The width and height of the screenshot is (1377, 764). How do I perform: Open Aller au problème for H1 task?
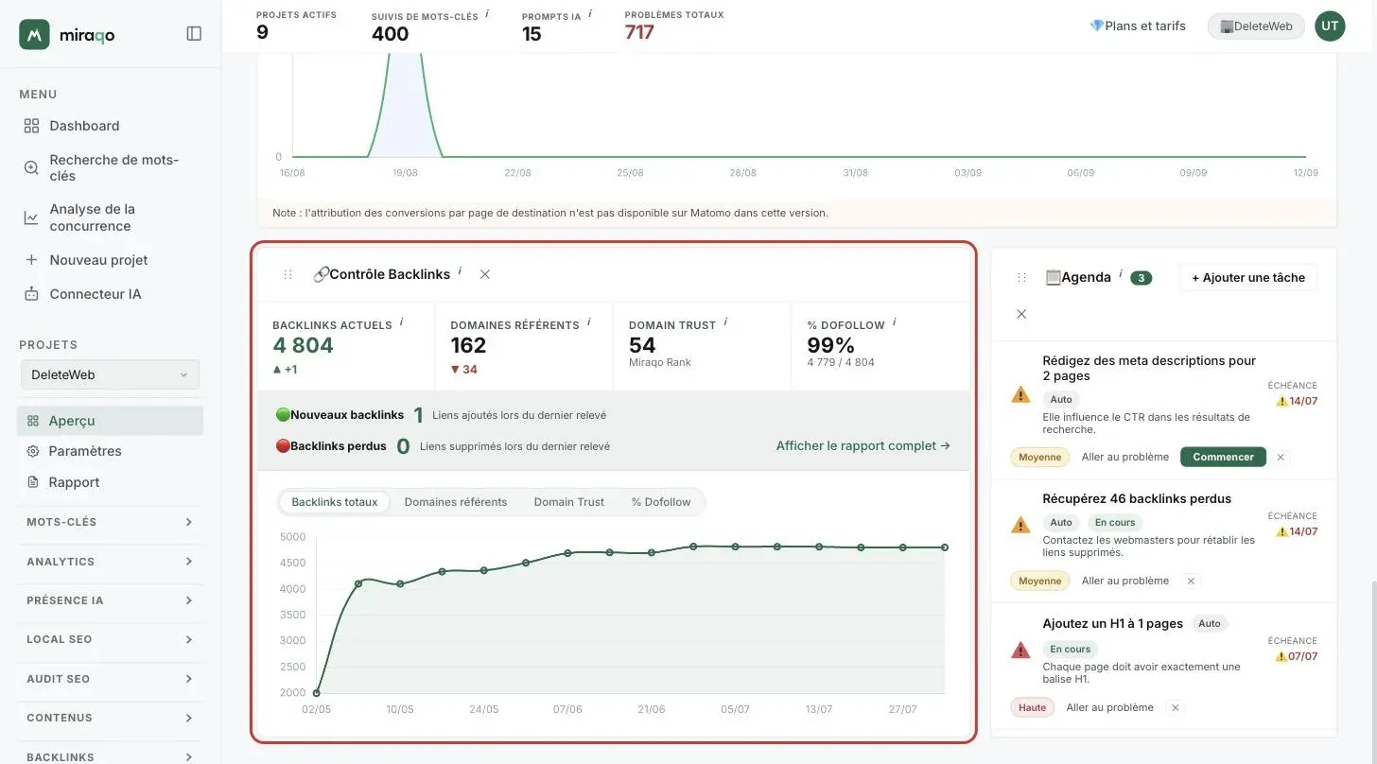coord(1110,707)
